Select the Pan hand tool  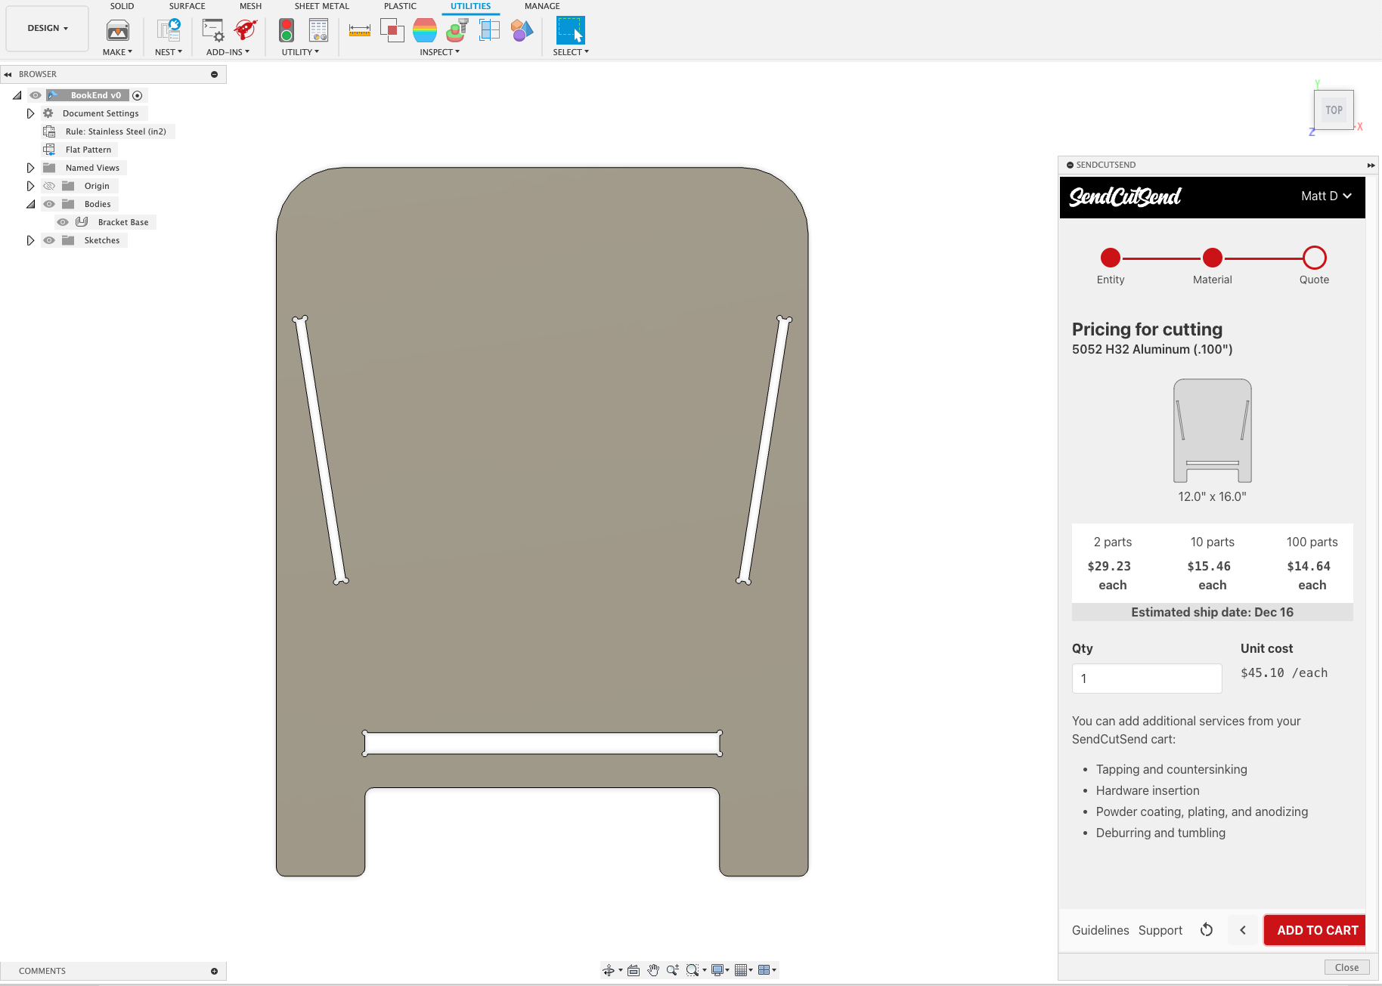point(653,970)
